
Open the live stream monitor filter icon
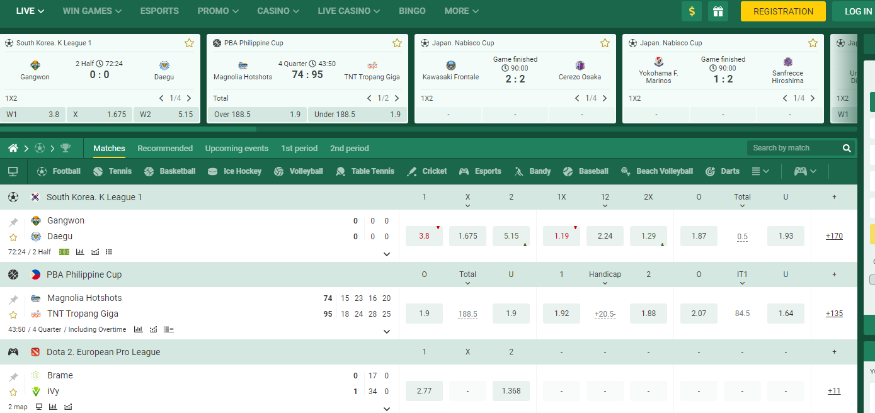tap(13, 171)
